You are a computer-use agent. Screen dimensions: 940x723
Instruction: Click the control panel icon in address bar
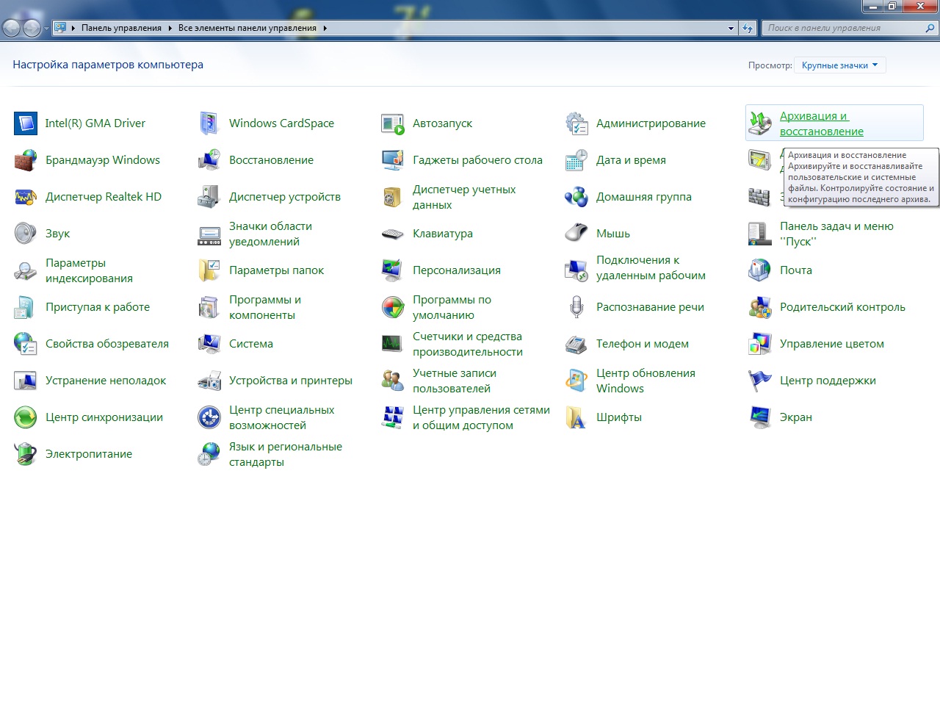click(x=60, y=28)
